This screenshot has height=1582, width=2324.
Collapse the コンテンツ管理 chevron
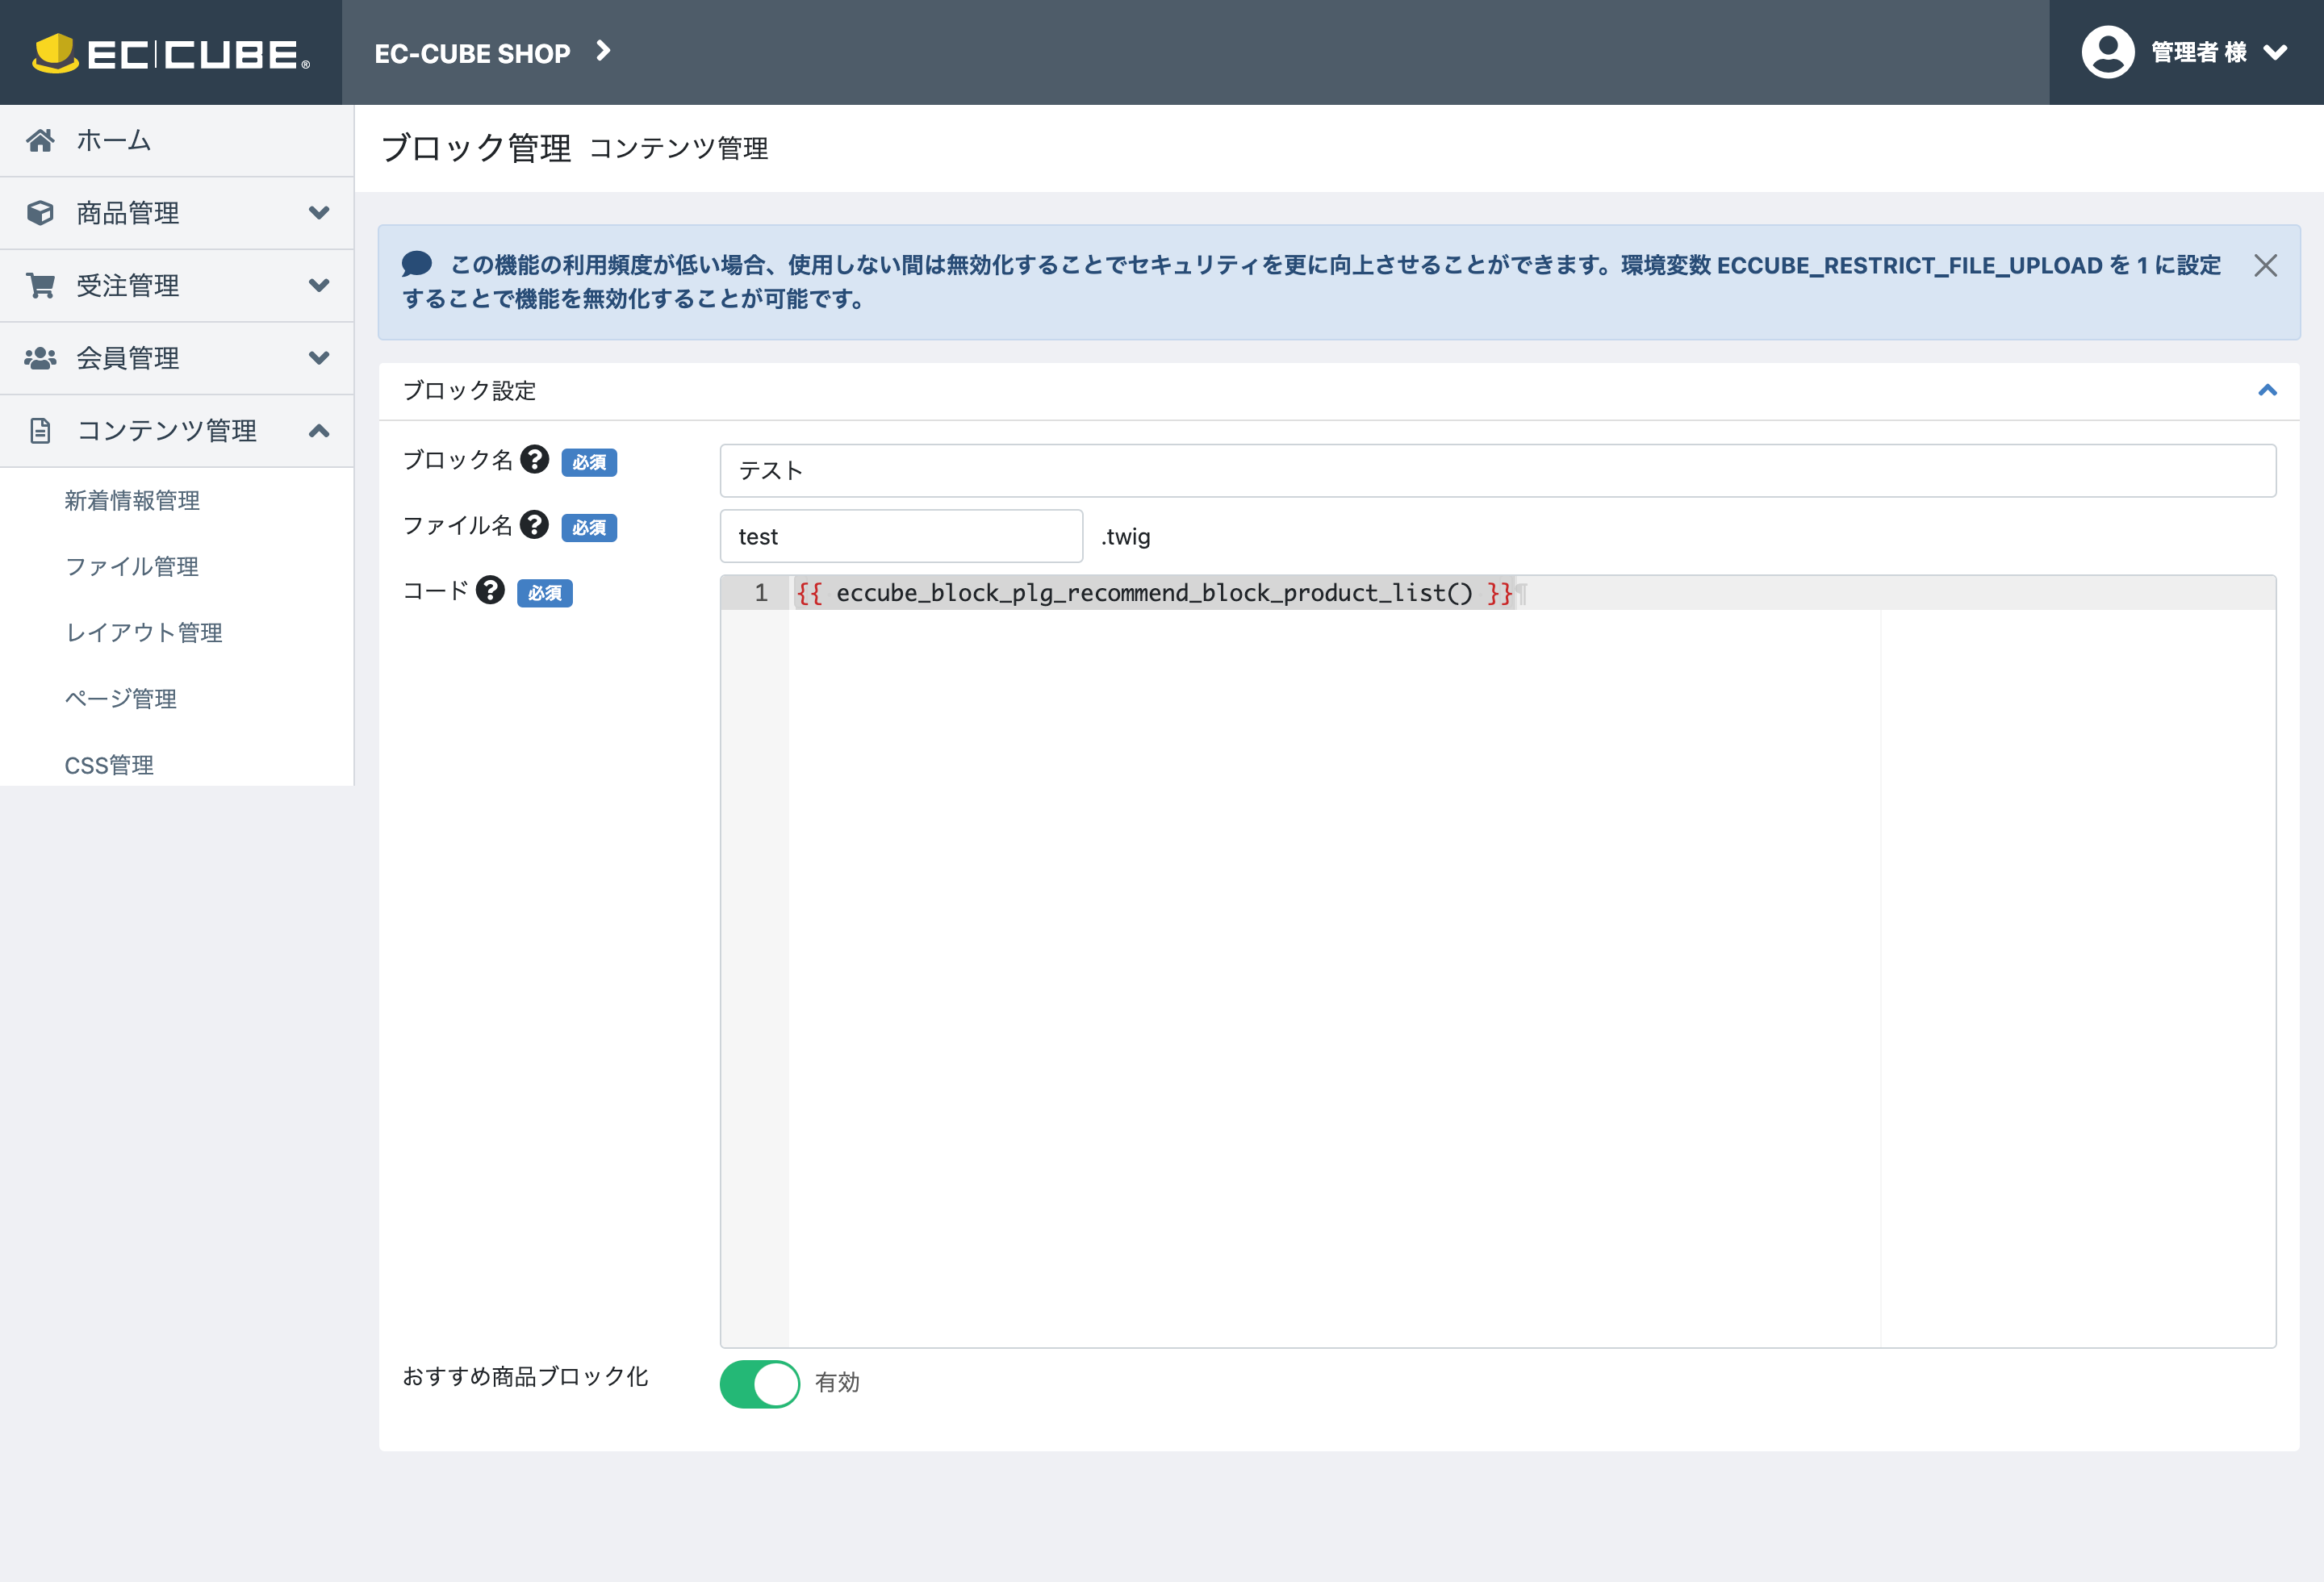point(319,431)
